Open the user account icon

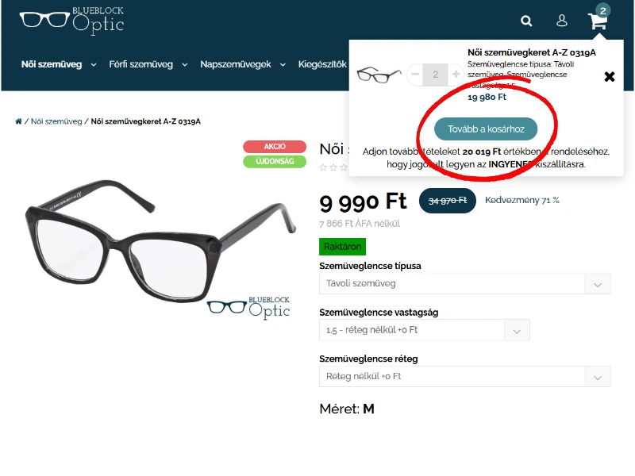(x=562, y=21)
